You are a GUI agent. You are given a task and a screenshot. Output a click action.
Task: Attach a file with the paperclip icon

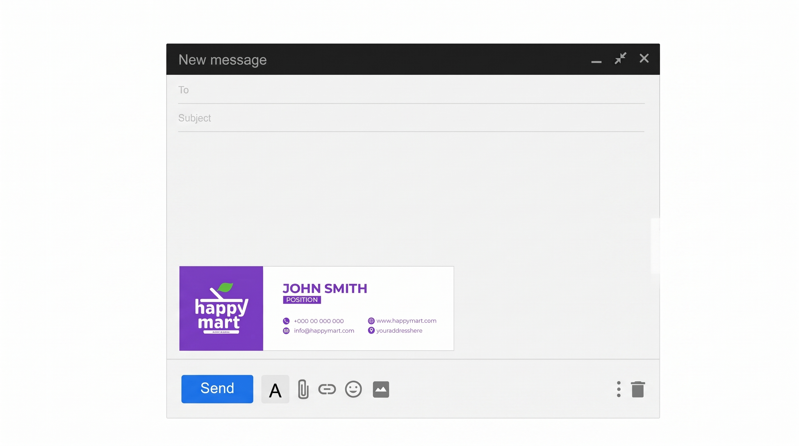(303, 389)
